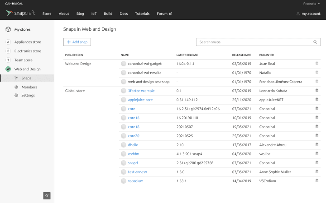Open the test-anneso snap link
This screenshot has width=326, height=203.
click(138, 172)
